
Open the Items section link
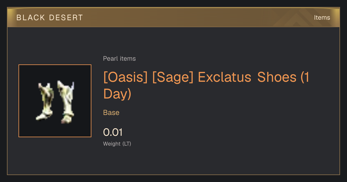click(x=322, y=17)
